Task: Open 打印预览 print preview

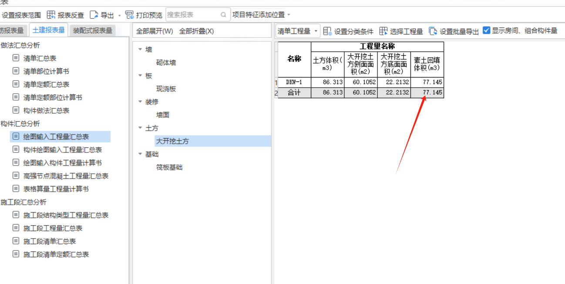Action: click(143, 14)
